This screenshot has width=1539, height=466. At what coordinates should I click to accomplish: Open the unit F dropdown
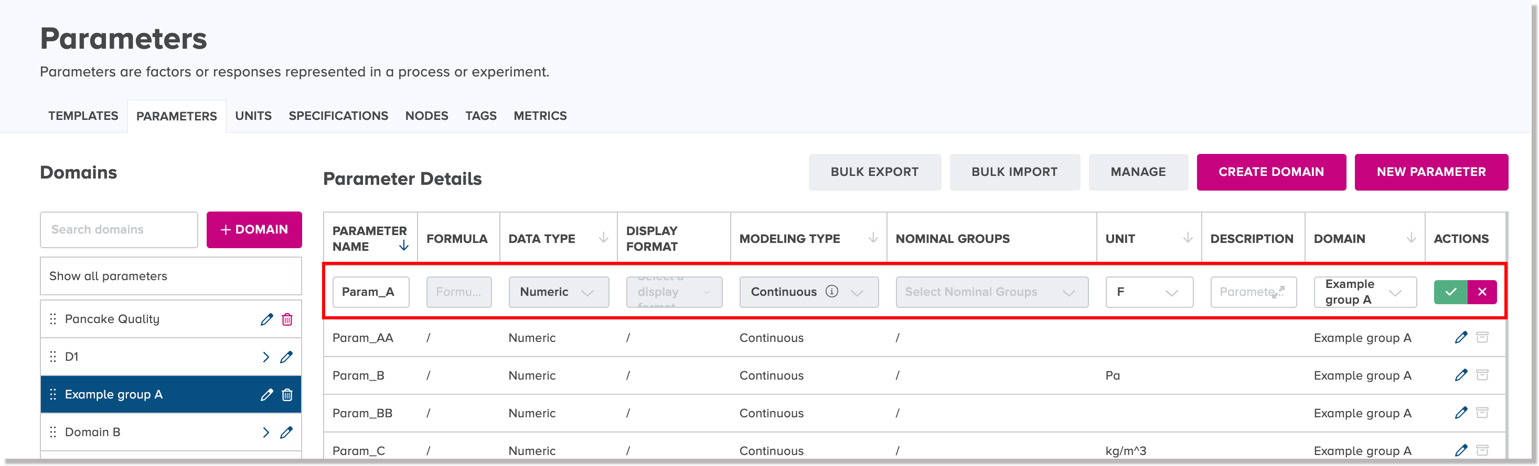(x=1149, y=292)
